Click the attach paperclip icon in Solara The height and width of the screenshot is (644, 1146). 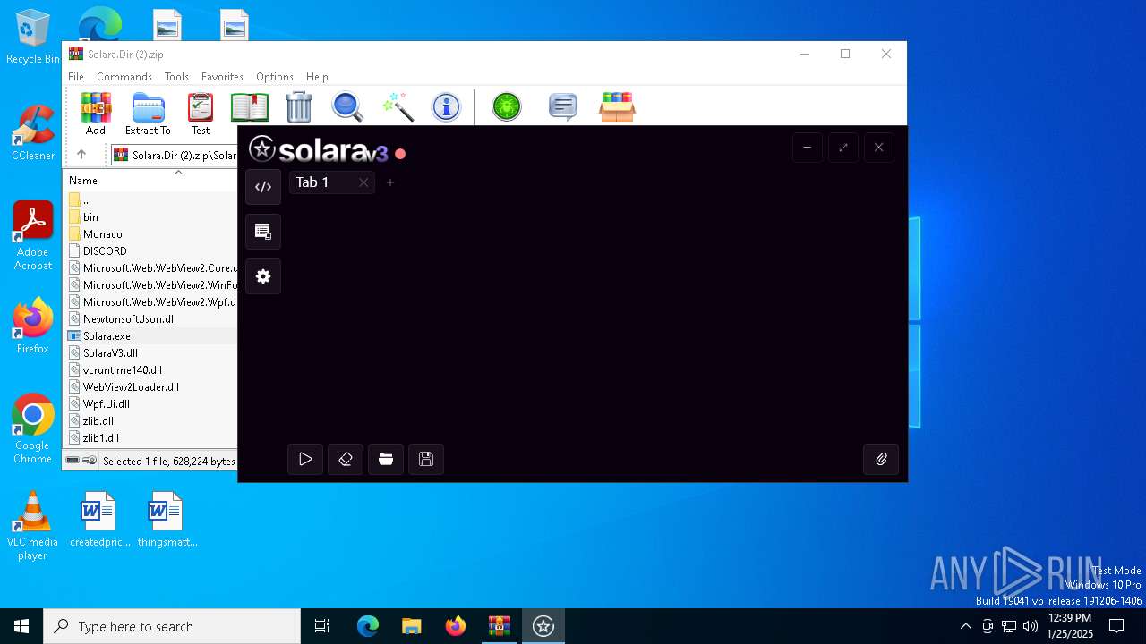[x=881, y=459]
